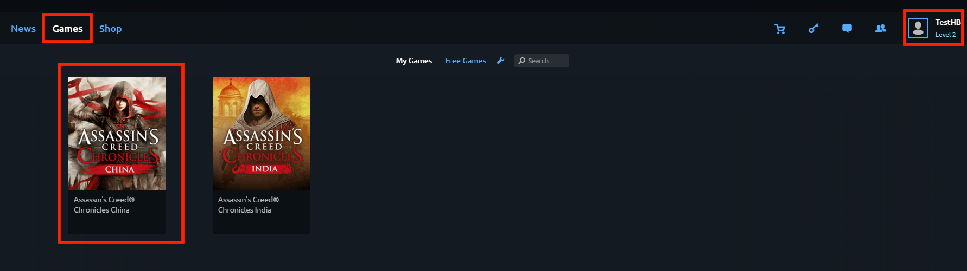Click the Level 2 label
The height and width of the screenshot is (271, 967).
(x=945, y=35)
